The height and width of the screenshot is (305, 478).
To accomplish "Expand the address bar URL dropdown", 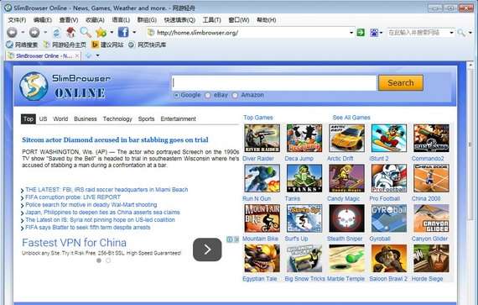I will tap(351, 33).
